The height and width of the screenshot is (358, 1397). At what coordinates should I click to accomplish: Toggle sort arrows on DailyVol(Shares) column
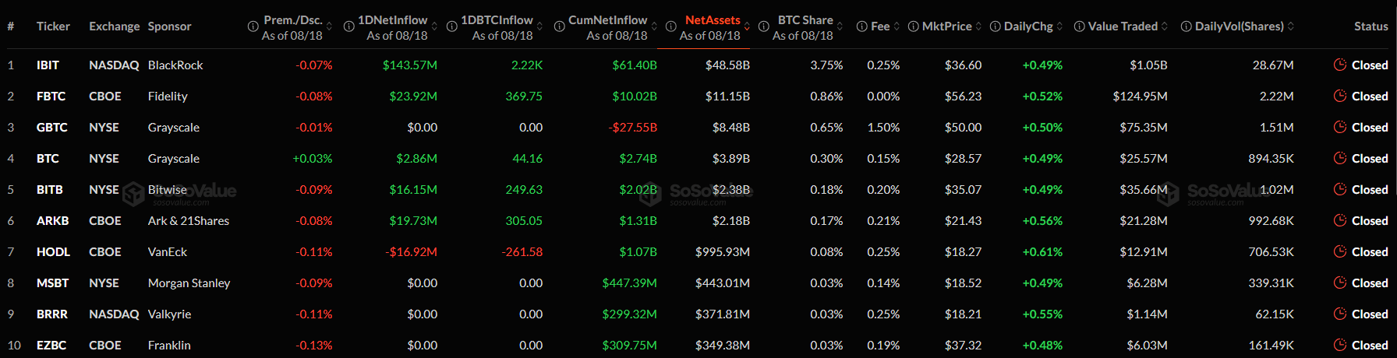point(1291,26)
